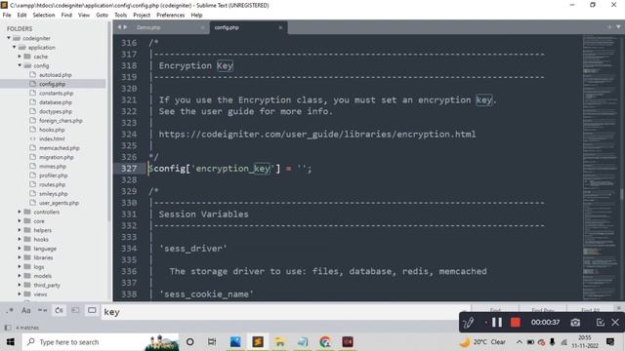Open the Project menu

142,15
